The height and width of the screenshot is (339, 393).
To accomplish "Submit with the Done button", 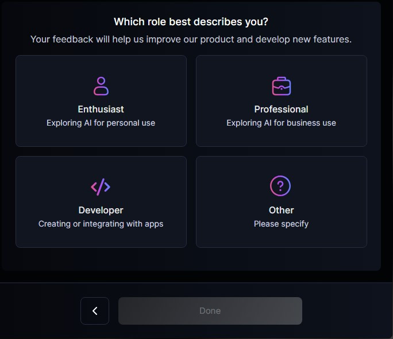I will 210,311.
